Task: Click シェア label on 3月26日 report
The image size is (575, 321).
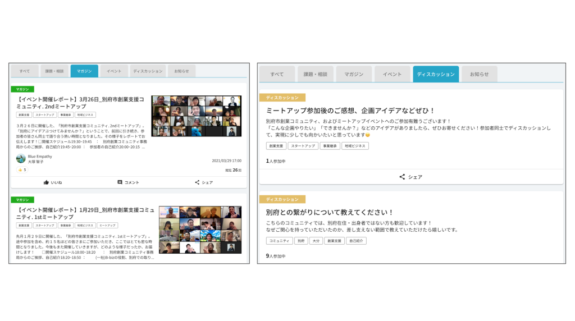Action: 207,182
